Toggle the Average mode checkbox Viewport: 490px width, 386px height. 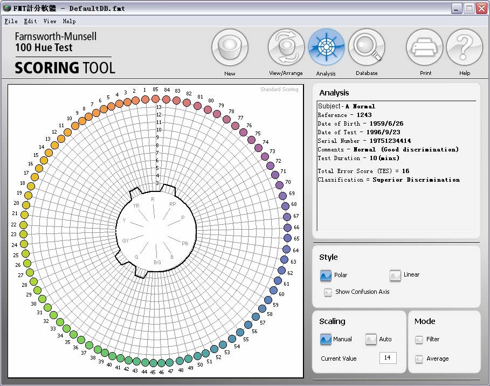[419, 359]
